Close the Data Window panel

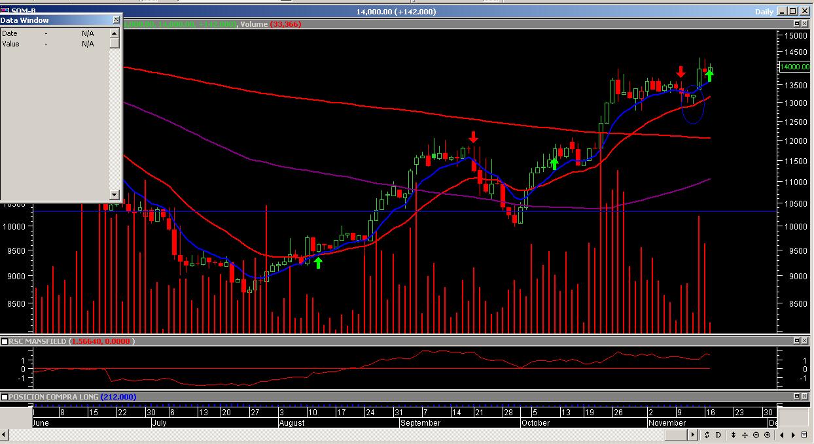pos(116,20)
